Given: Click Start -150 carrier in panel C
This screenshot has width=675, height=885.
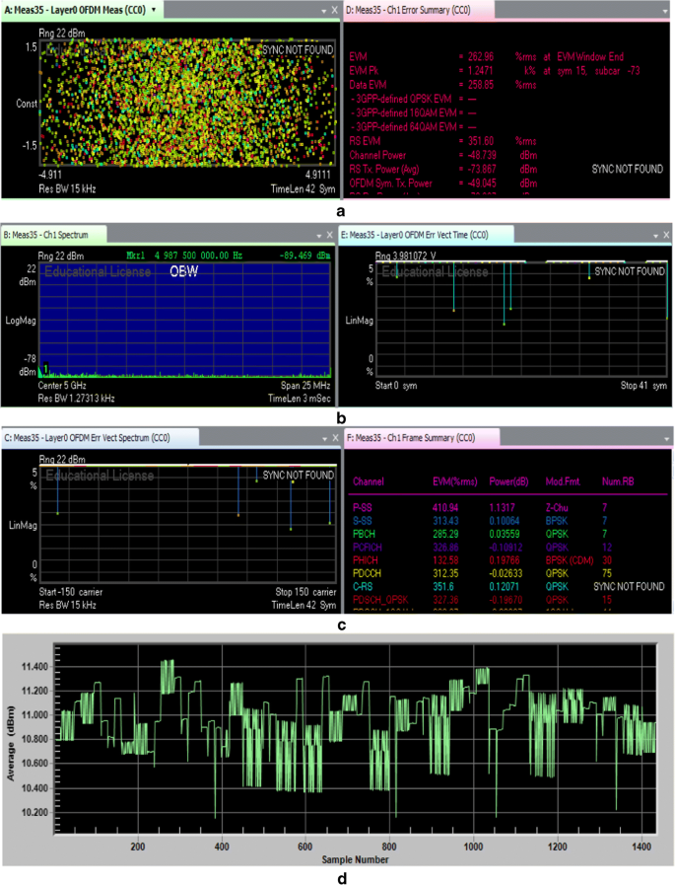Looking at the screenshot, I should click(71, 592).
